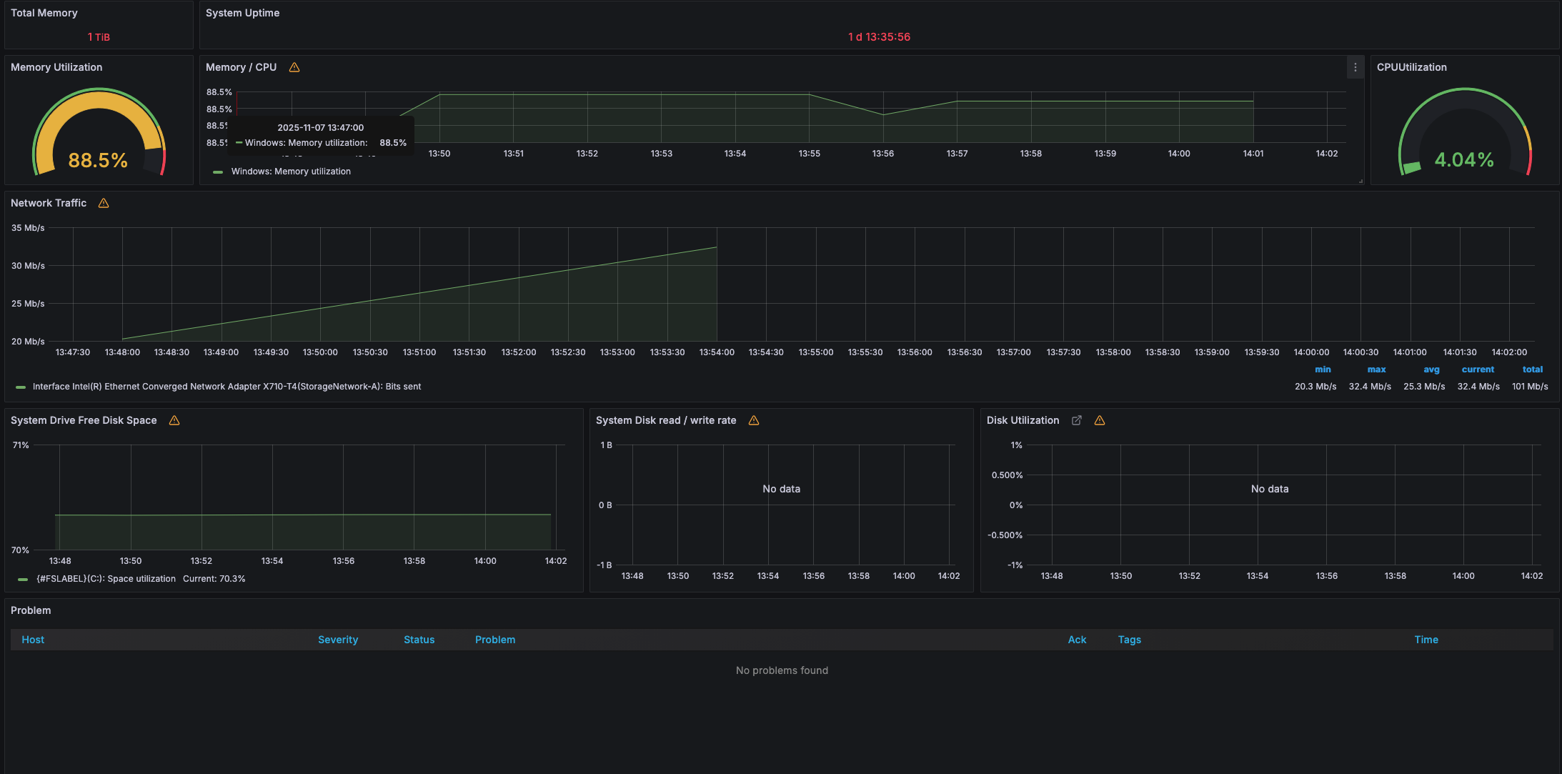1562x774 pixels.
Task: Open the Network Traffic panel title menu
Action: point(48,203)
